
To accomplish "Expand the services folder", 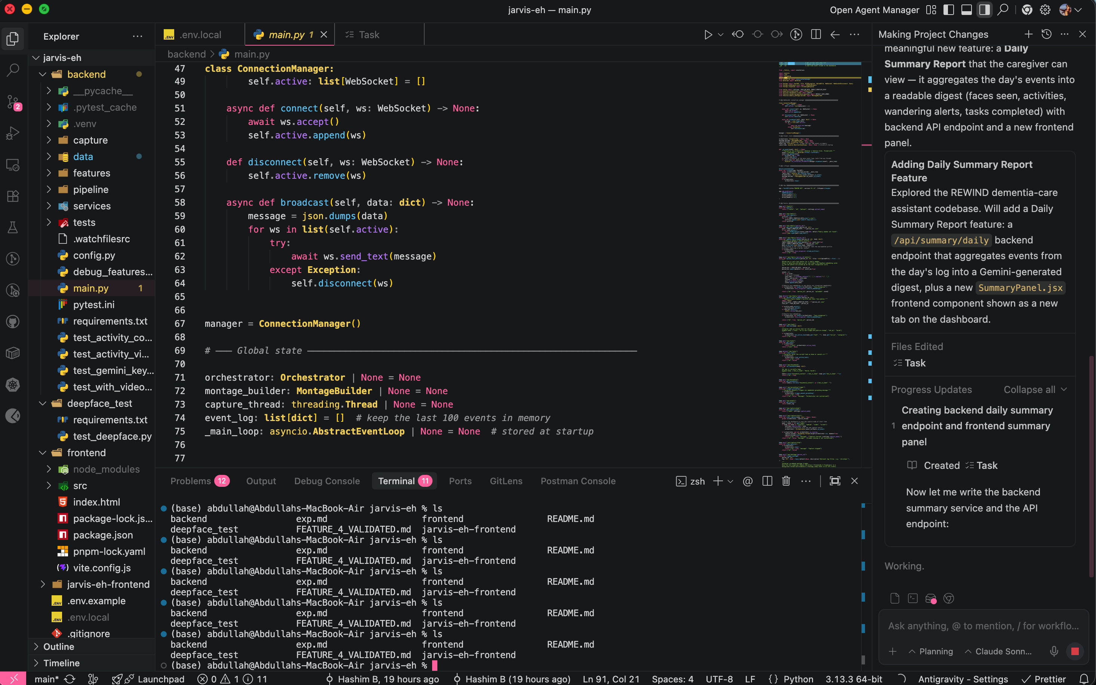I will coord(92,206).
